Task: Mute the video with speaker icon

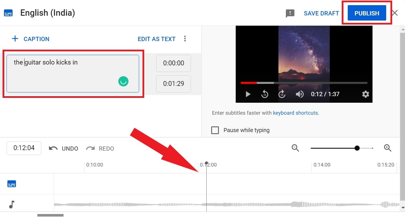Action: coord(300,94)
